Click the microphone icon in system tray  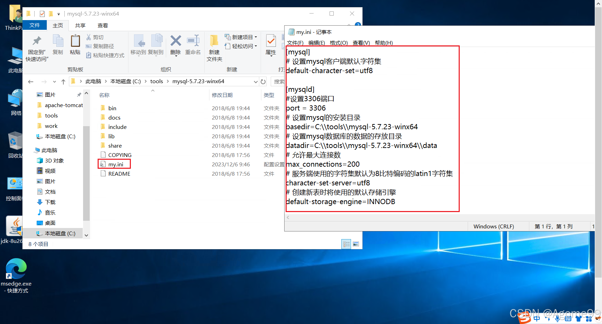557,318
